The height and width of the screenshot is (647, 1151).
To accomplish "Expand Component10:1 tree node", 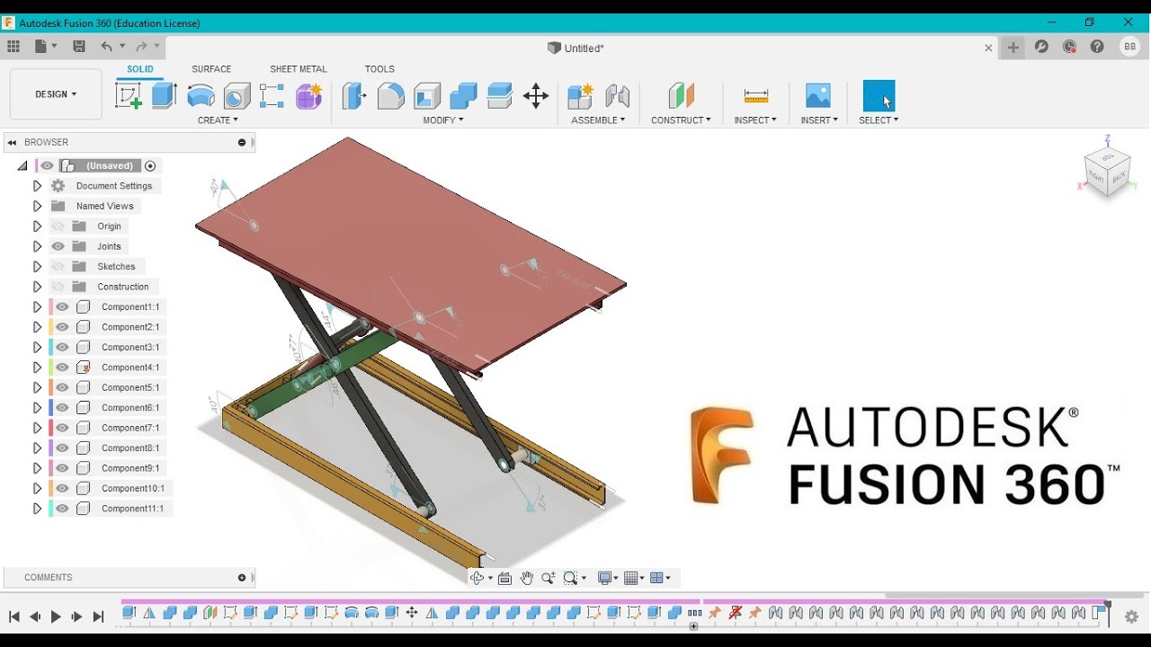I will click(37, 488).
